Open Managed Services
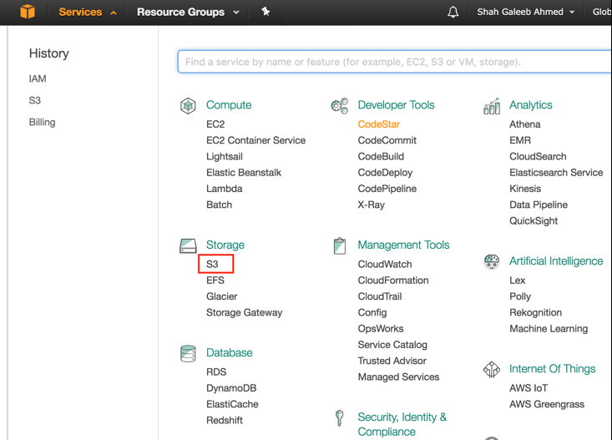The height and width of the screenshot is (440, 612). (398, 377)
